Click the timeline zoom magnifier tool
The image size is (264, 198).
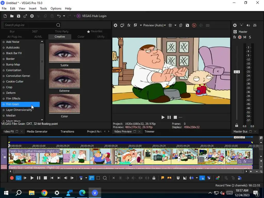[105, 178]
